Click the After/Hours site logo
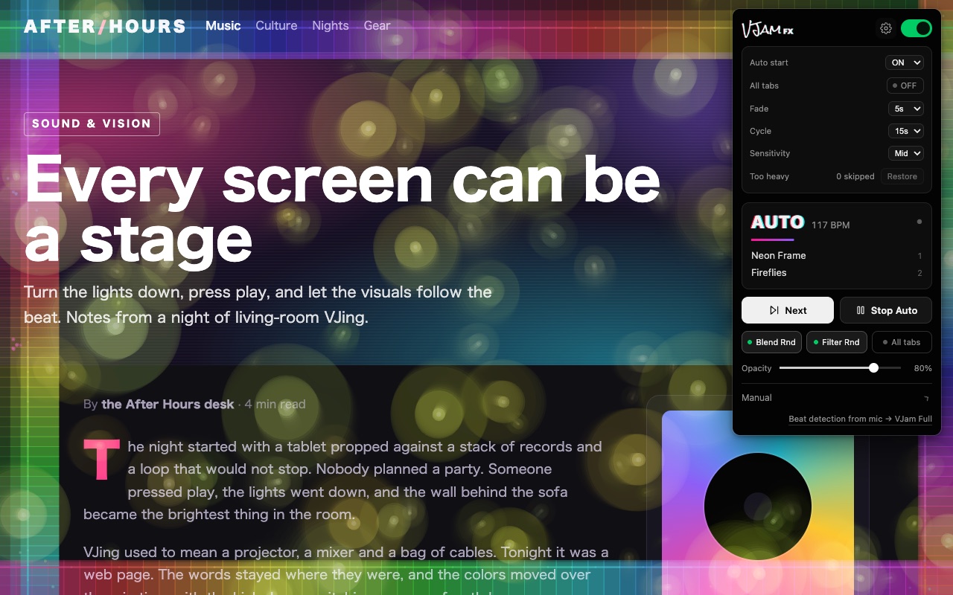This screenshot has height=595, width=953. point(105,26)
